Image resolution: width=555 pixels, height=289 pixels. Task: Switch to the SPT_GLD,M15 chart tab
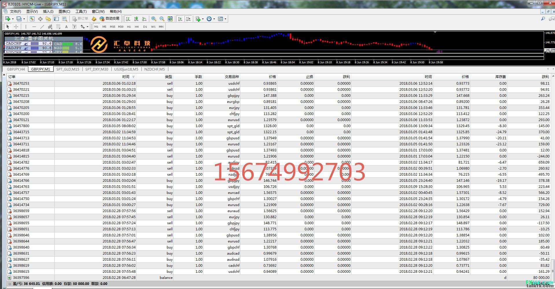(68, 69)
